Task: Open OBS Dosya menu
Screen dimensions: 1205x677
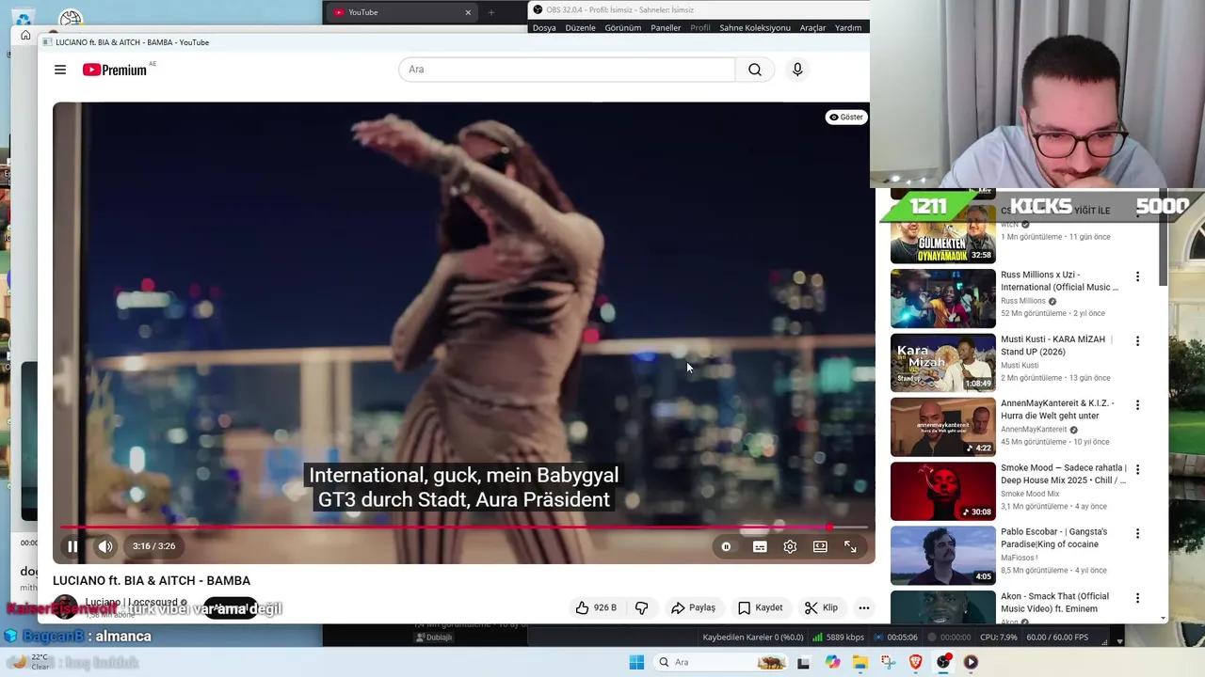Action: (x=544, y=27)
